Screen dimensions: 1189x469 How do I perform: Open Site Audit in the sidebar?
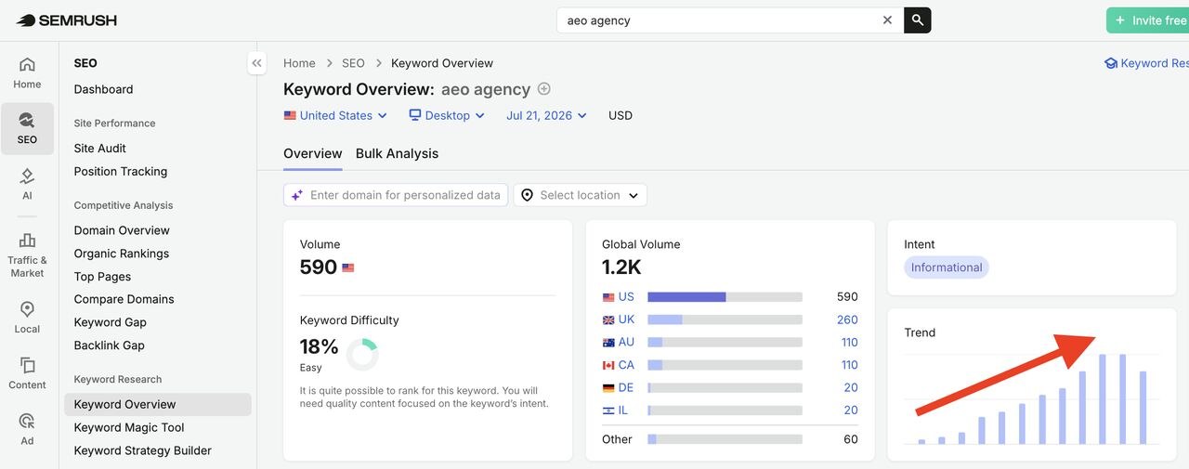coord(100,148)
